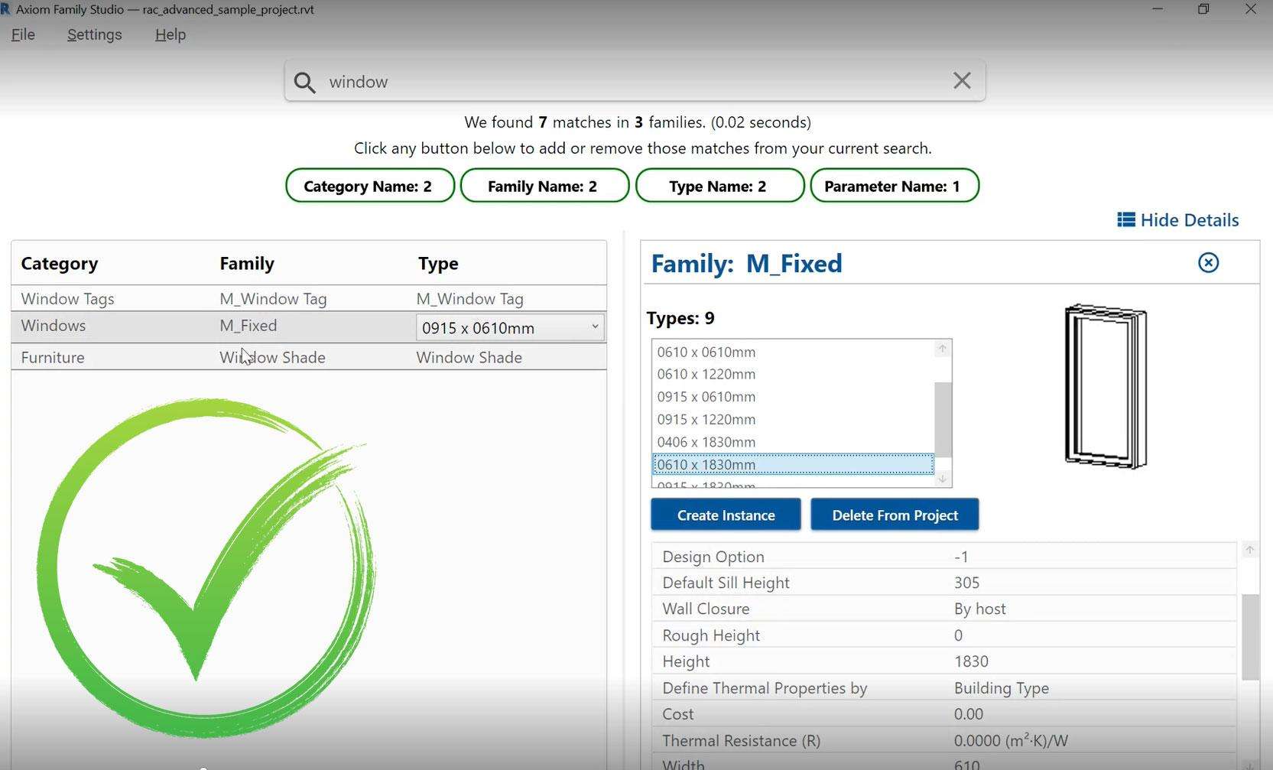This screenshot has width=1273, height=770.
Task: Close the Family M_Fixed details panel
Action: (1208, 262)
